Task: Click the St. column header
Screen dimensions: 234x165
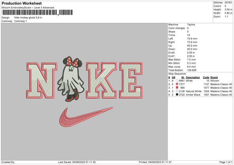Action: (x=183, y=77)
